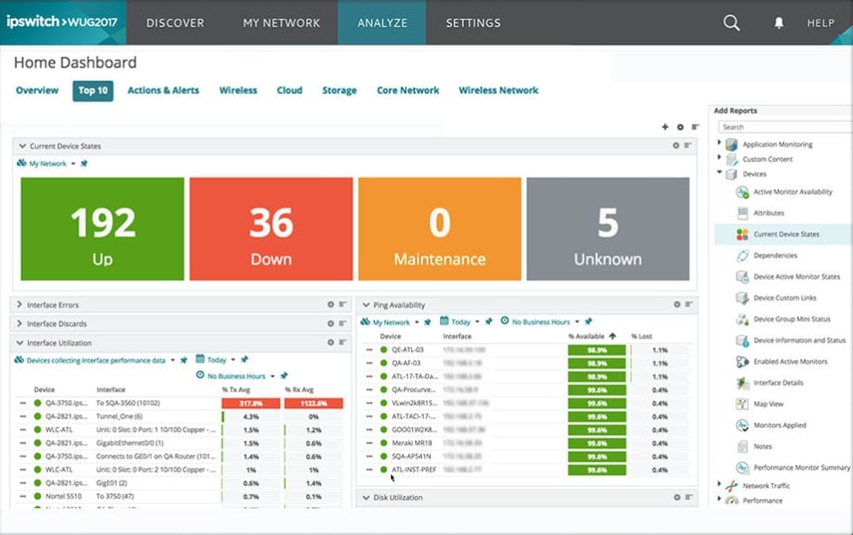The image size is (853, 535).
Task: Open Current Device States gear settings
Action: tap(675, 146)
